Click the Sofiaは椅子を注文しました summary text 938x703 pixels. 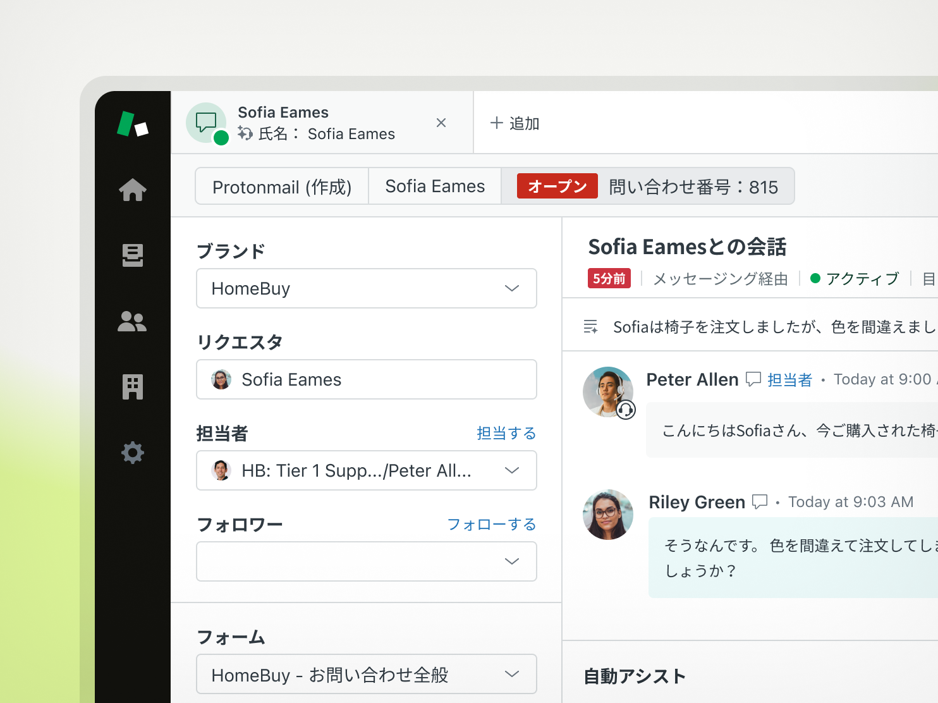pyautogui.click(x=775, y=327)
